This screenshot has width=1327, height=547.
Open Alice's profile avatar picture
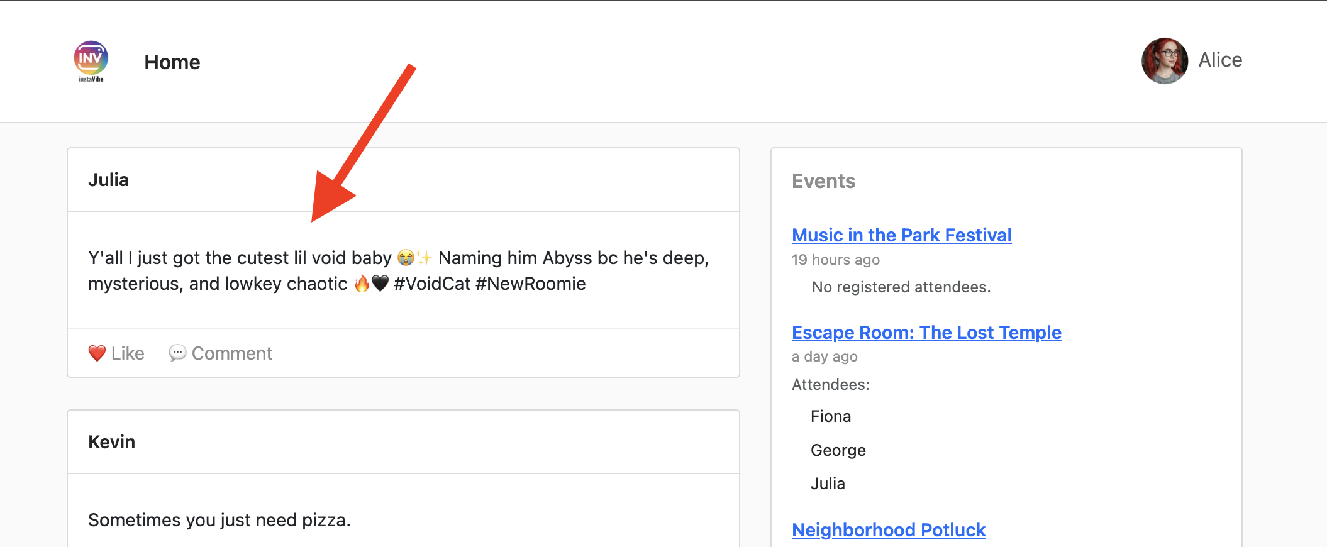1164,60
